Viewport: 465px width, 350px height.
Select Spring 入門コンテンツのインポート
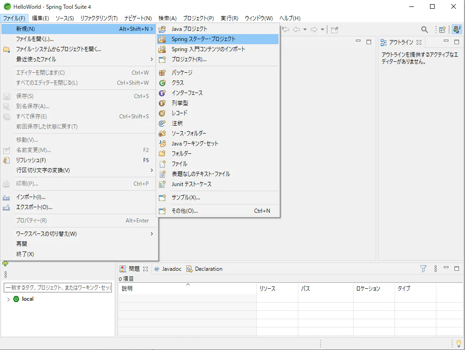pyautogui.click(x=218, y=49)
